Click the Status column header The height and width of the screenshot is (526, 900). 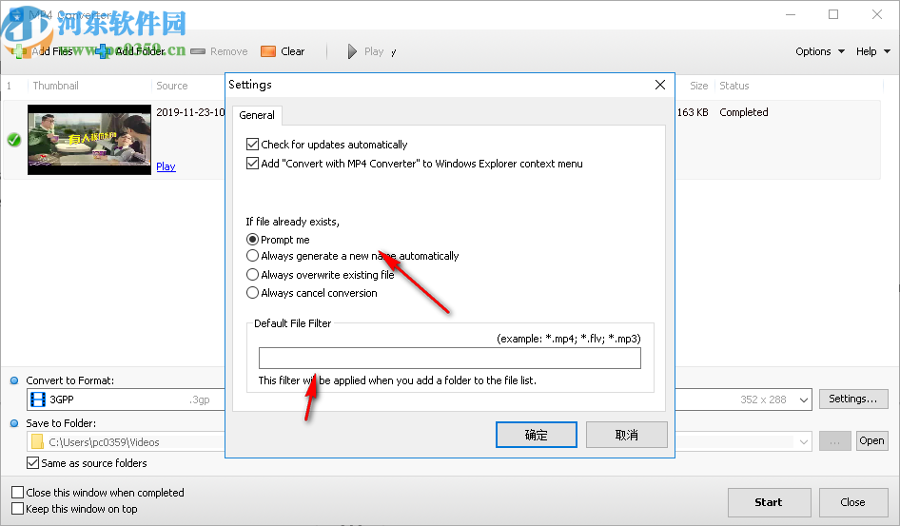point(734,86)
